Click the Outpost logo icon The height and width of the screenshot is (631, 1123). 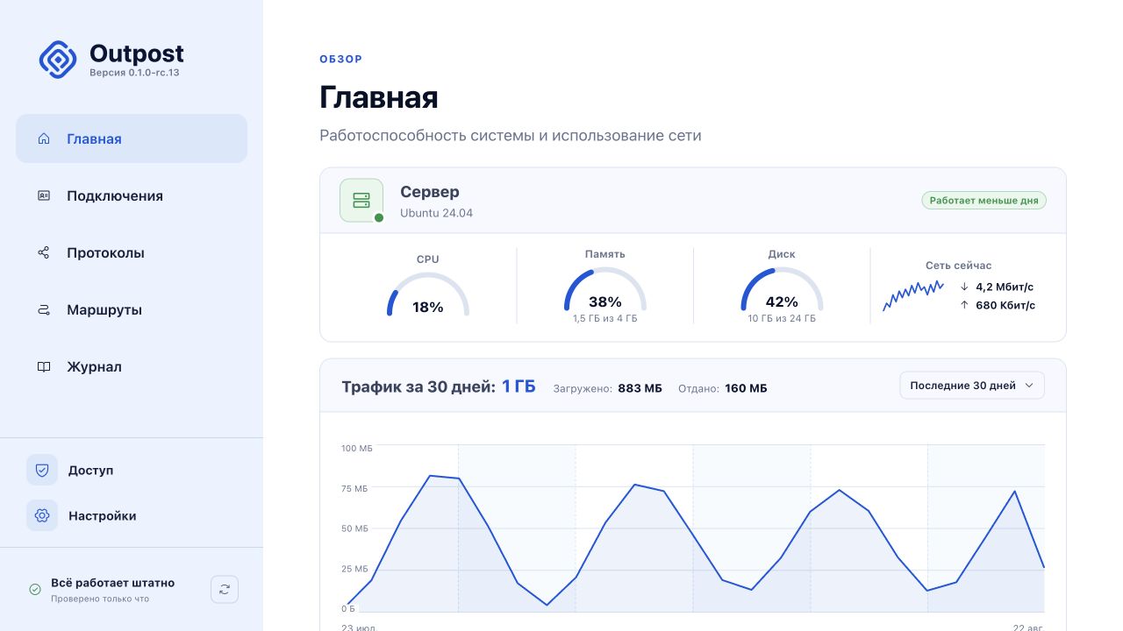tap(58, 60)
